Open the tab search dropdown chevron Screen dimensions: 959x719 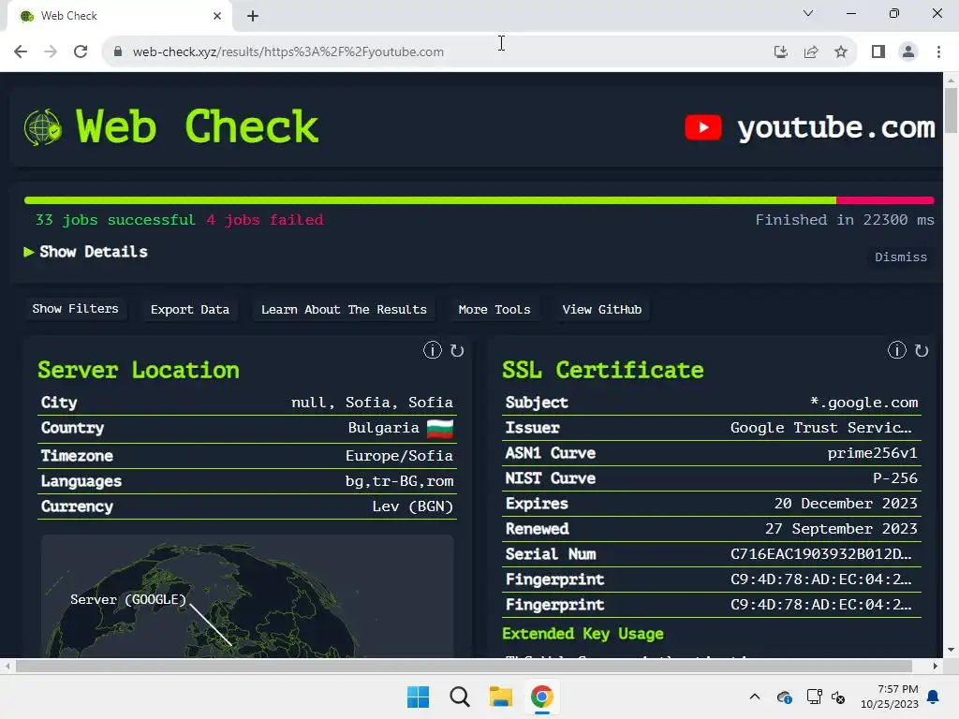(808, 13)
